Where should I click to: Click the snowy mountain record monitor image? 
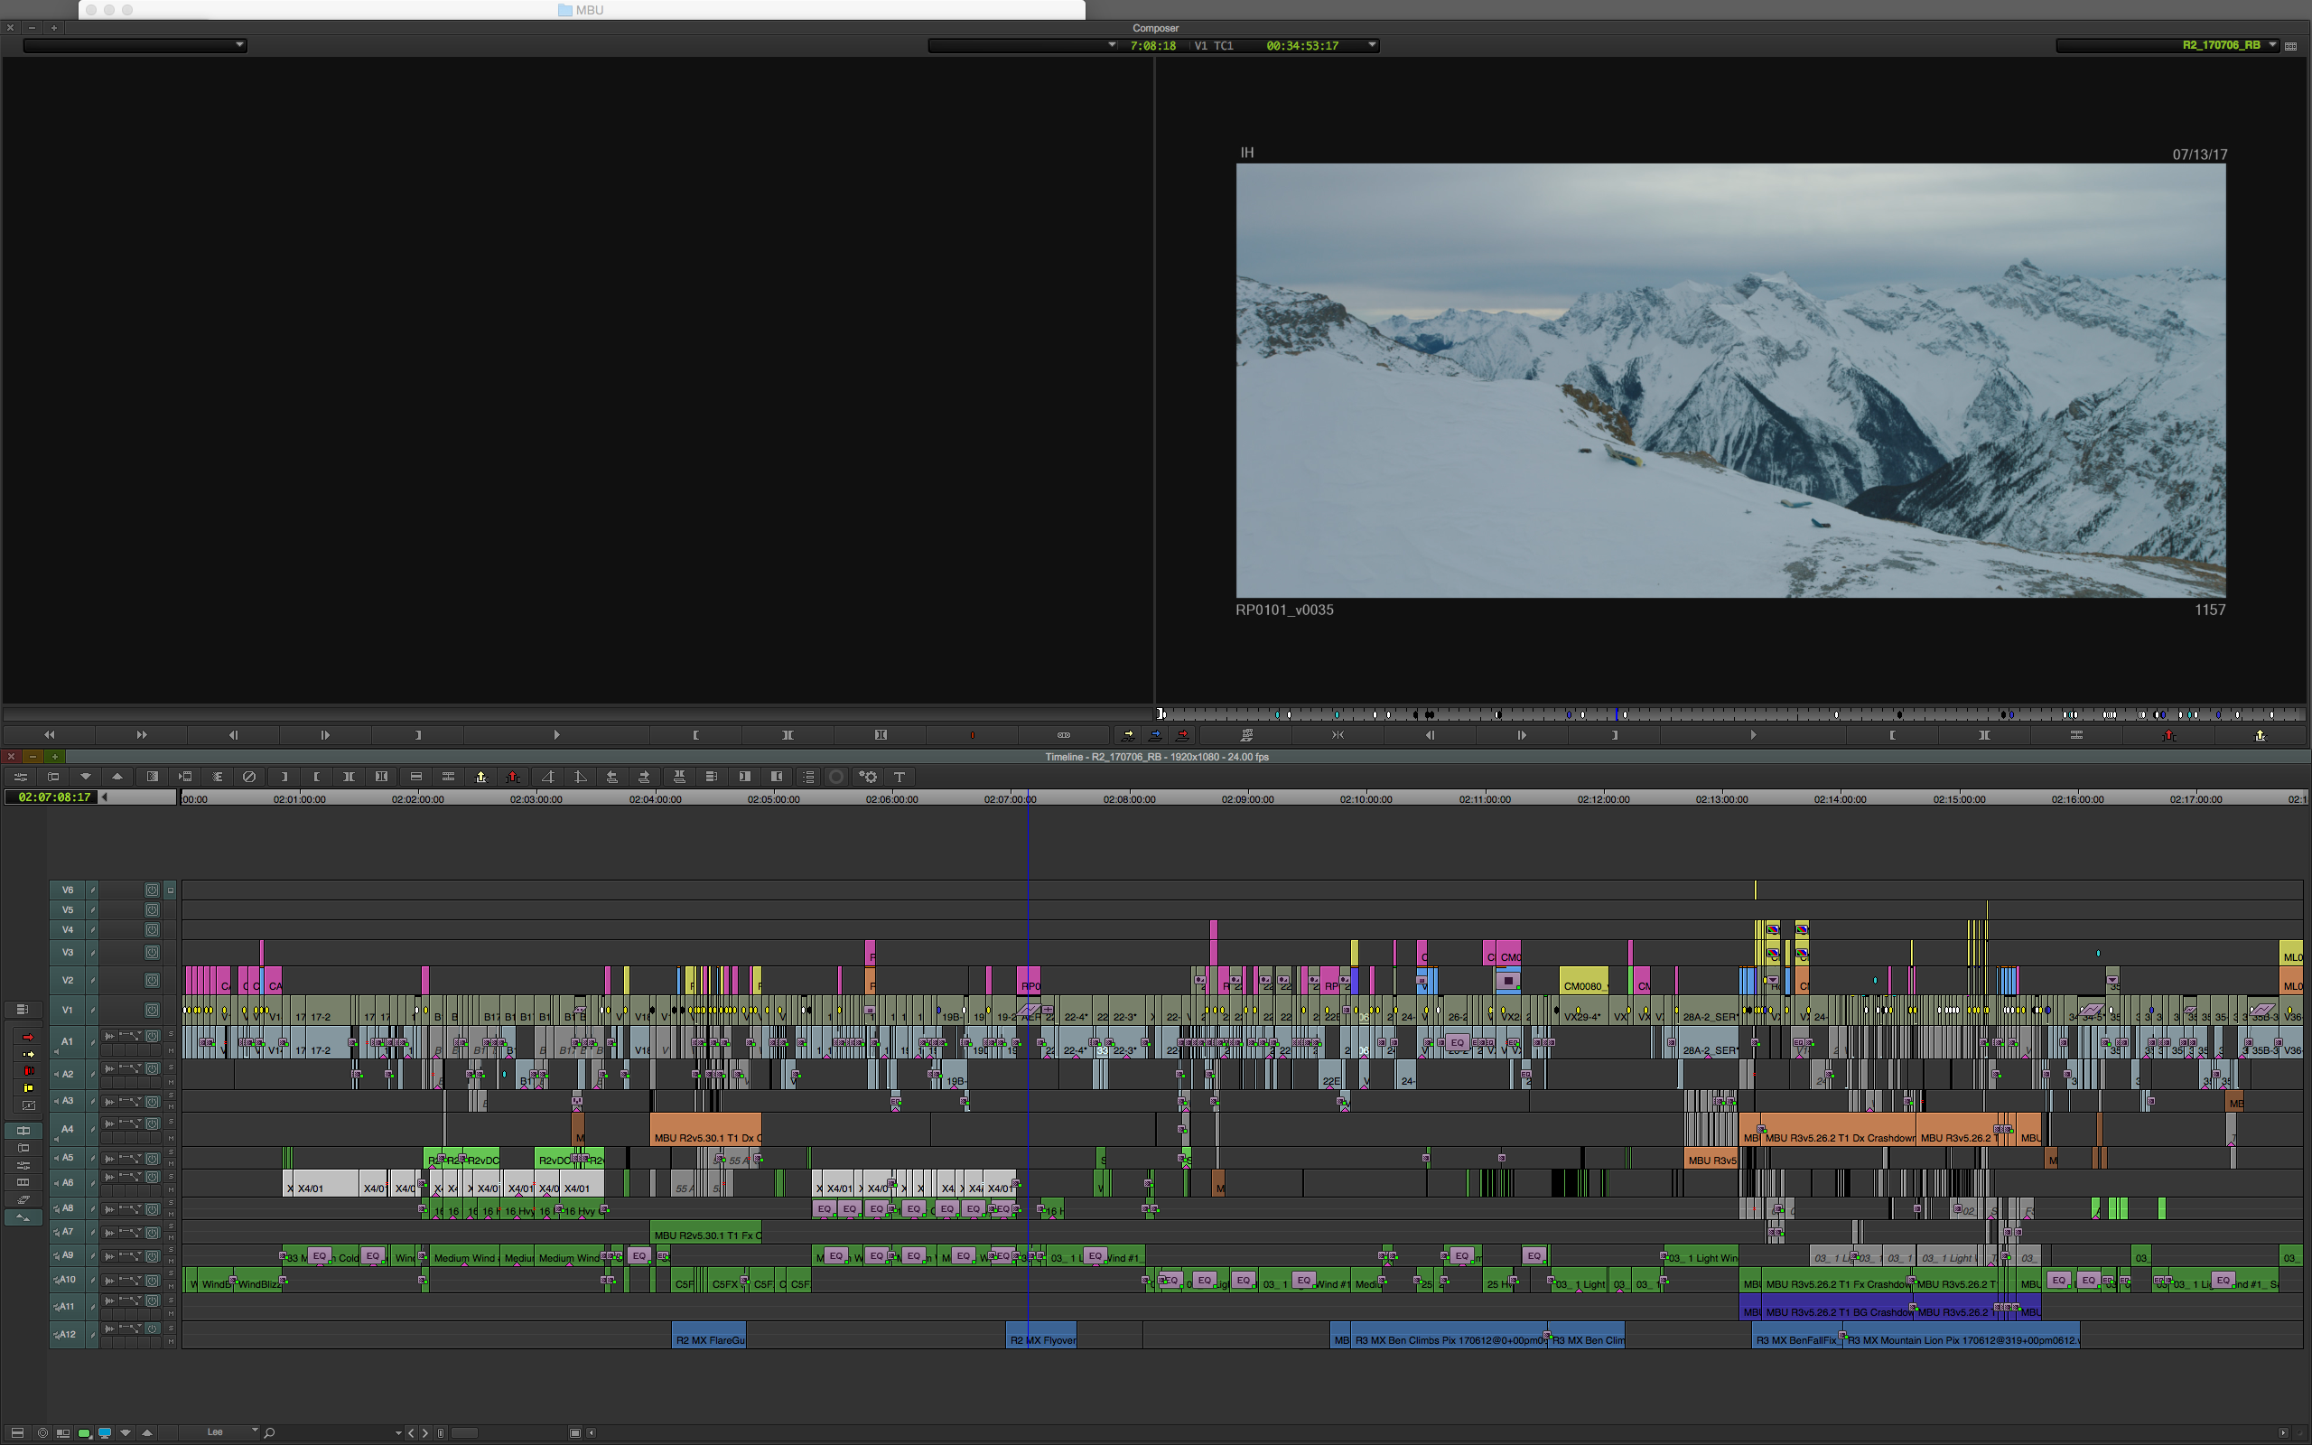pyautogui.click(x=1730, y=380)
